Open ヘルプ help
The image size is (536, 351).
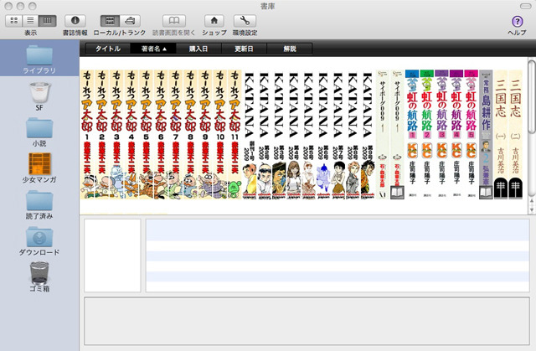(x=518, y=21)
